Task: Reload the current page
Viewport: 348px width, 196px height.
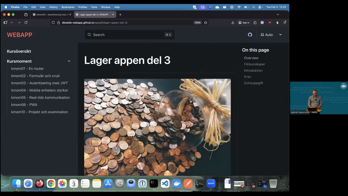Action: [x=26, y=23]
